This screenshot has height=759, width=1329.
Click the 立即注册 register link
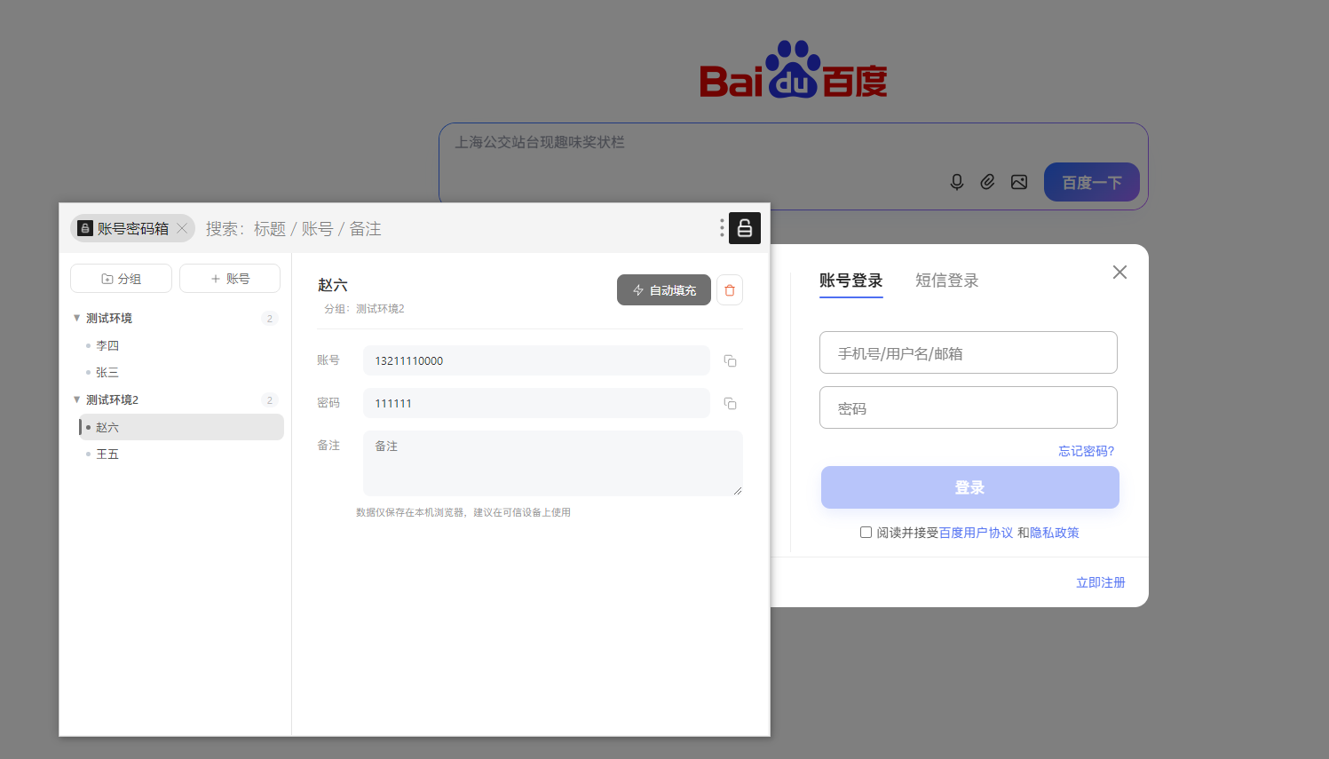click(1101, 582)
